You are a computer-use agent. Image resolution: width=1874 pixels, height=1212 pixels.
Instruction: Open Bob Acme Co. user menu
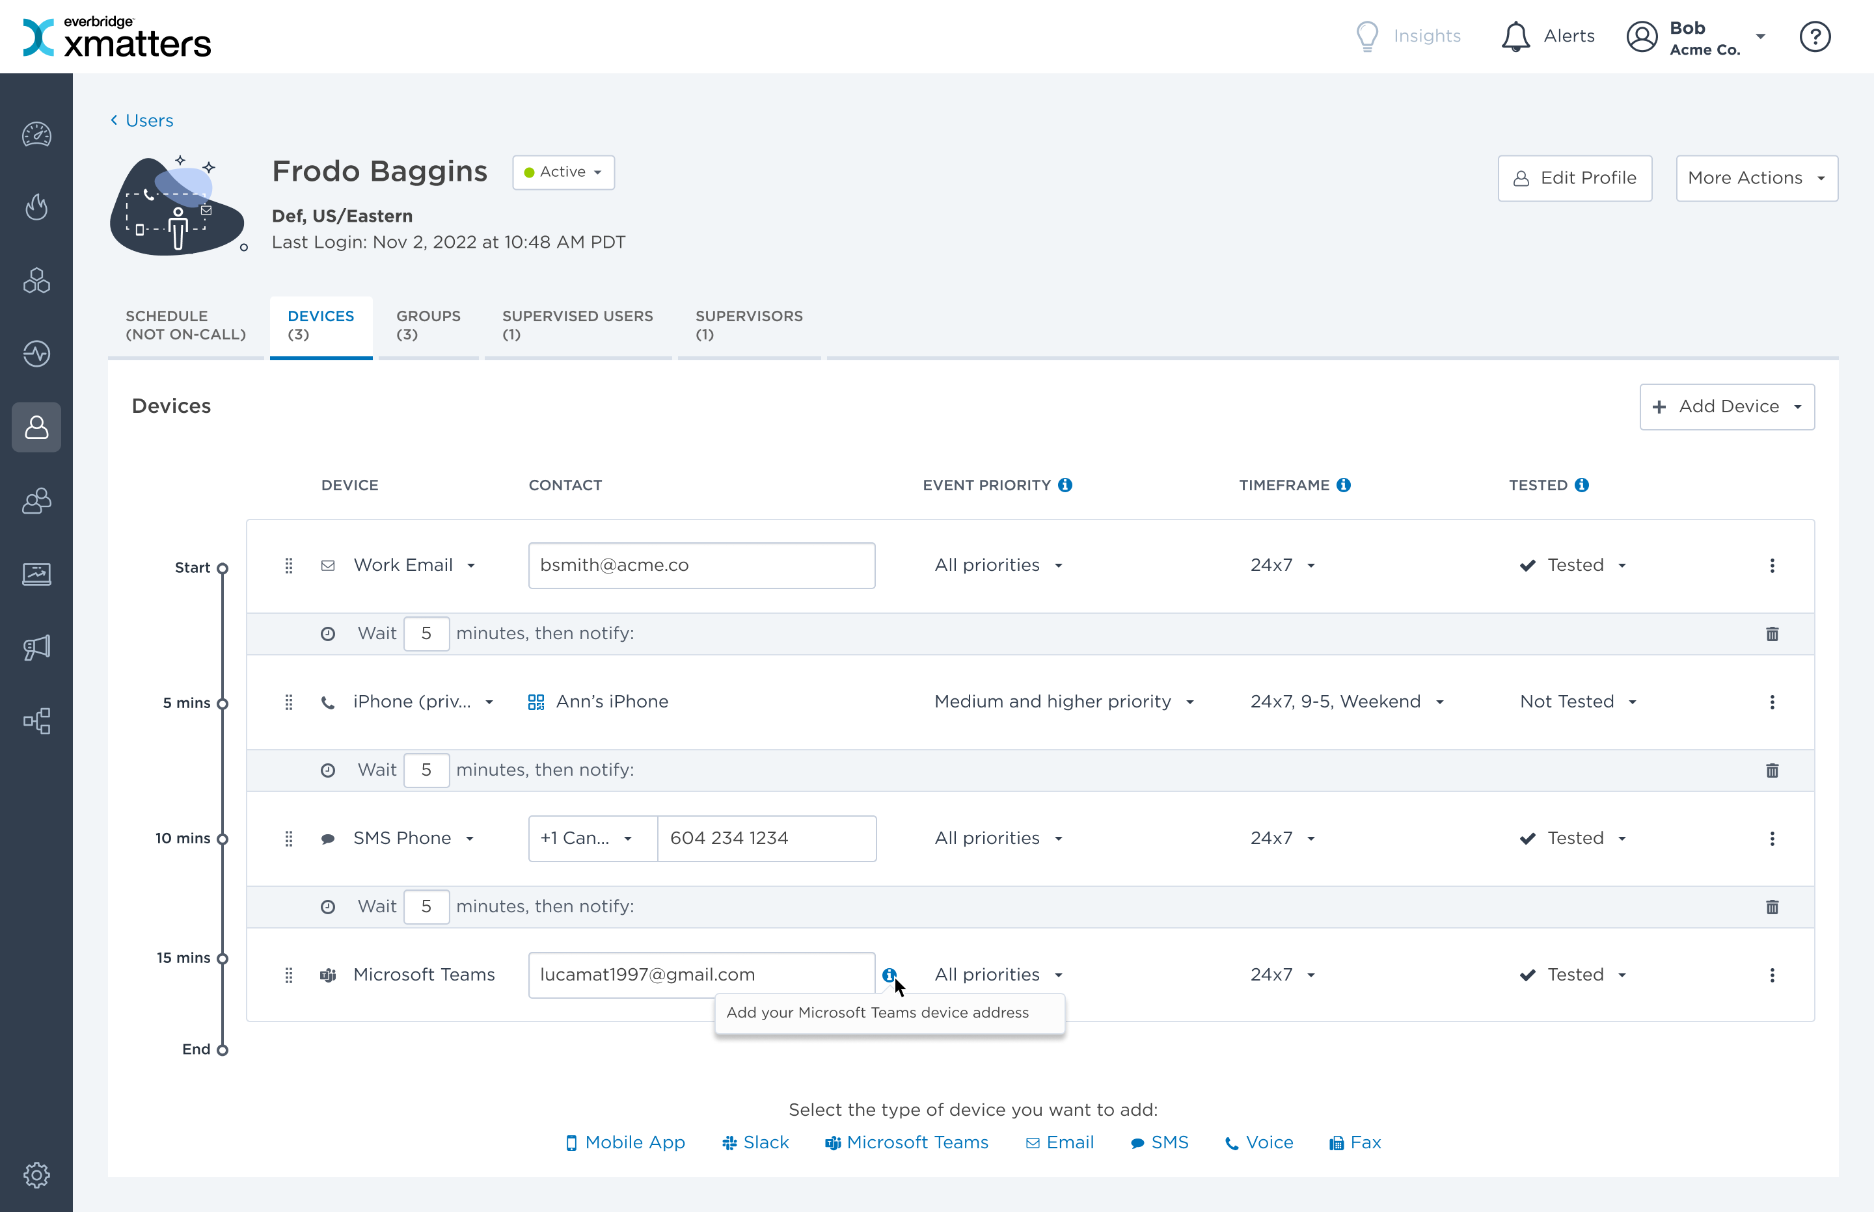tap(1697, 37)
